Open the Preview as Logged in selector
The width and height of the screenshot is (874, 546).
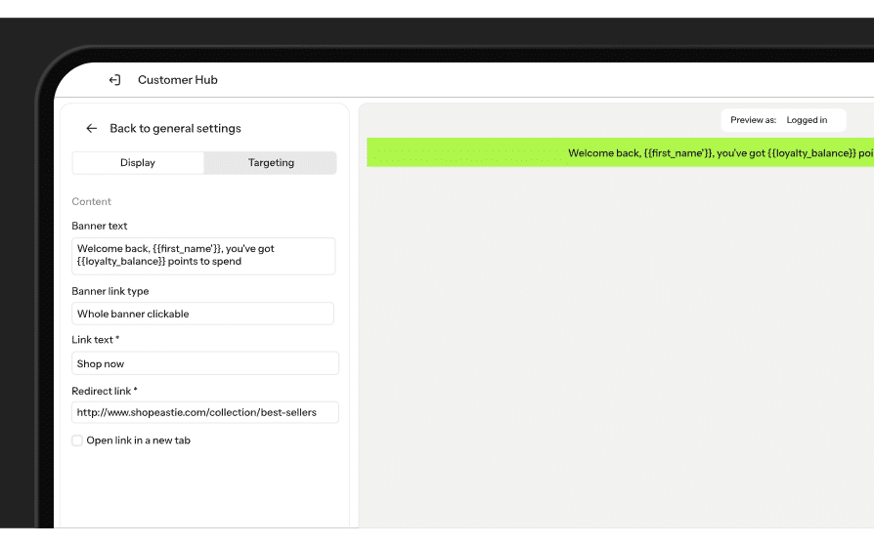[807, 120]
